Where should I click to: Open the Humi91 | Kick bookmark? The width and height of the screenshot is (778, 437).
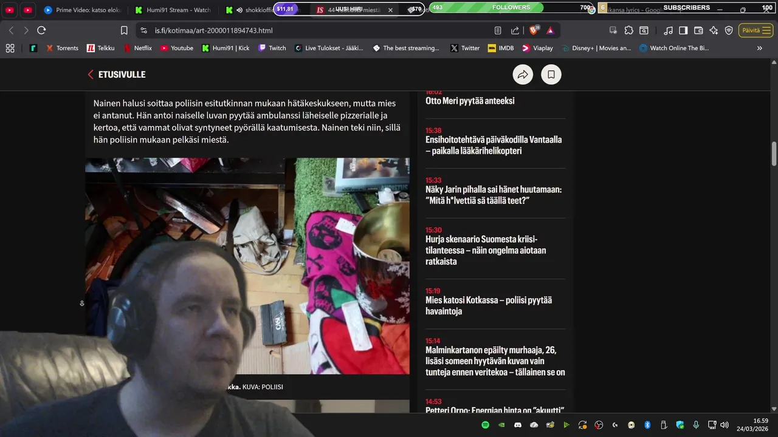coord(225,48)
